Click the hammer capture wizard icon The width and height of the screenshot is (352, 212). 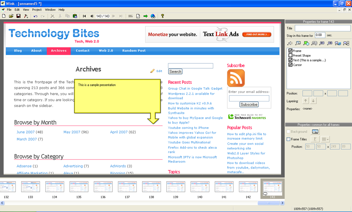tap(26, 16)
